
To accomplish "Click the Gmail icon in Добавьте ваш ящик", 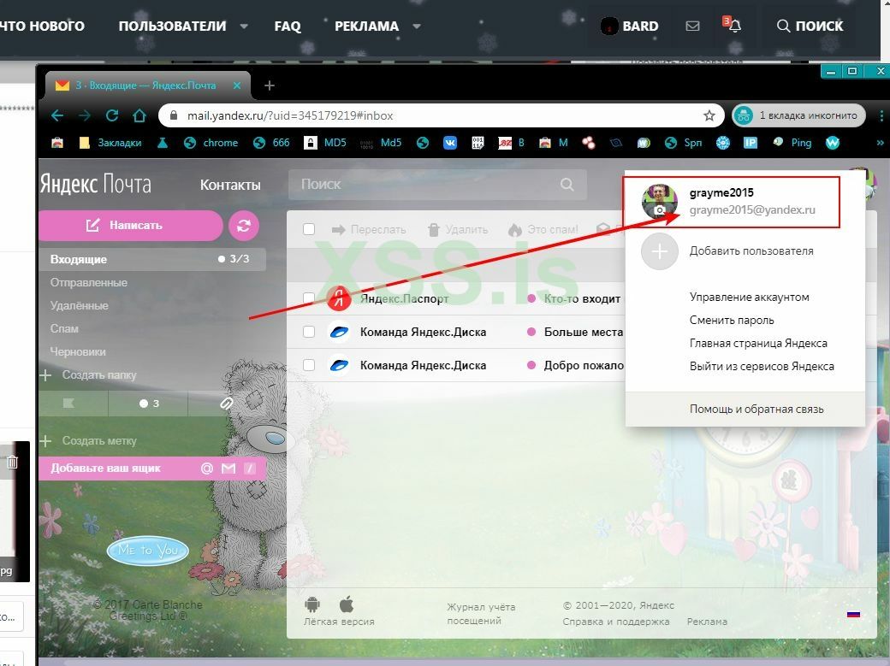I will (228, 468).
